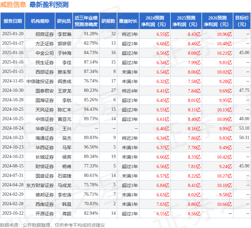Screen dimensions: 251x228
Task: Click researcher name 黄亚元
Action: pyautogui.click(x=65, y=119)
